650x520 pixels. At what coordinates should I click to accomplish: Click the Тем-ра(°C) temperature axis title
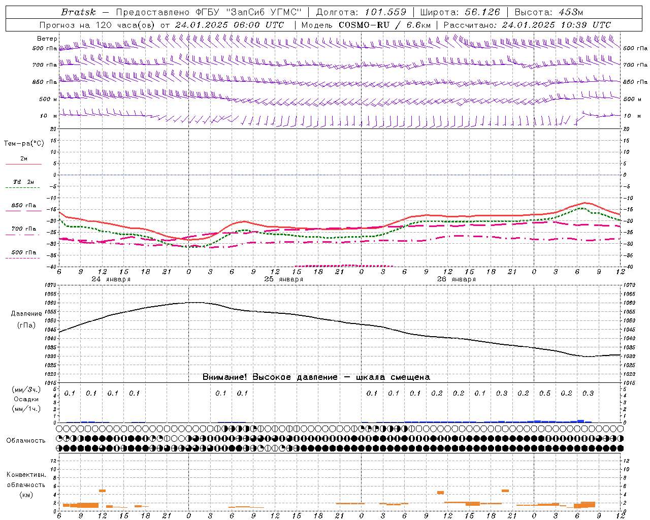[24, 144]
